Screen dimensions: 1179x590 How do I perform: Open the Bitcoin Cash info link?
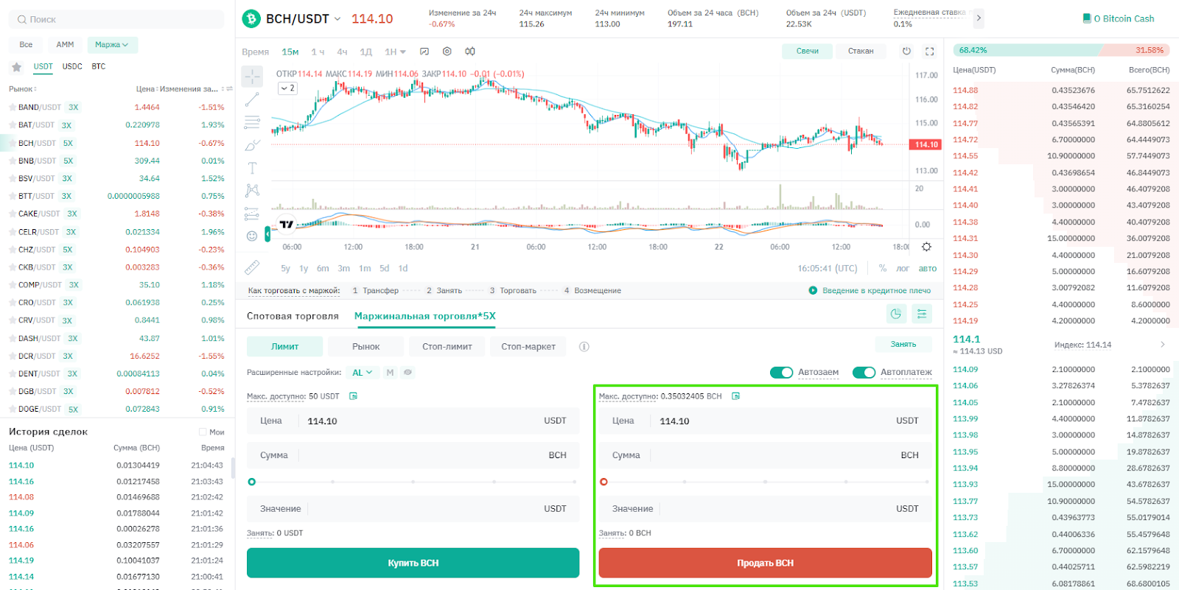1119,18
